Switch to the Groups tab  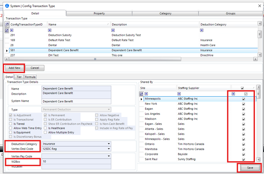[230, 13]
